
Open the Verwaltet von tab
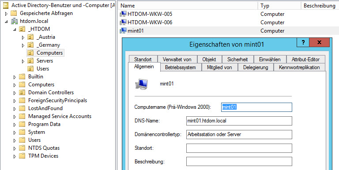177,59
